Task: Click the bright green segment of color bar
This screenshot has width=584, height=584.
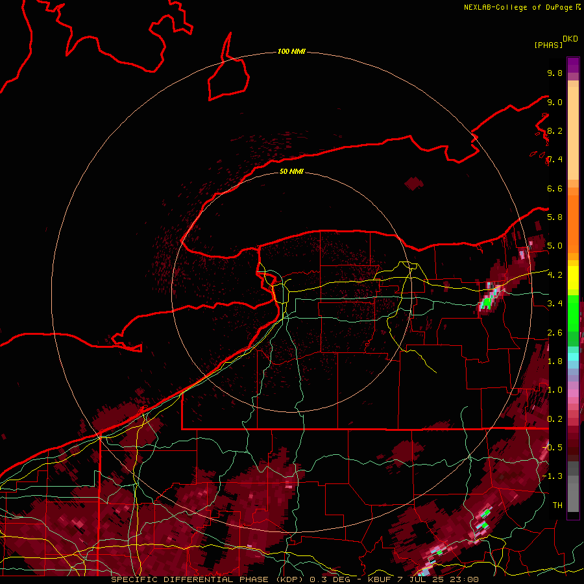Action: 573,313
